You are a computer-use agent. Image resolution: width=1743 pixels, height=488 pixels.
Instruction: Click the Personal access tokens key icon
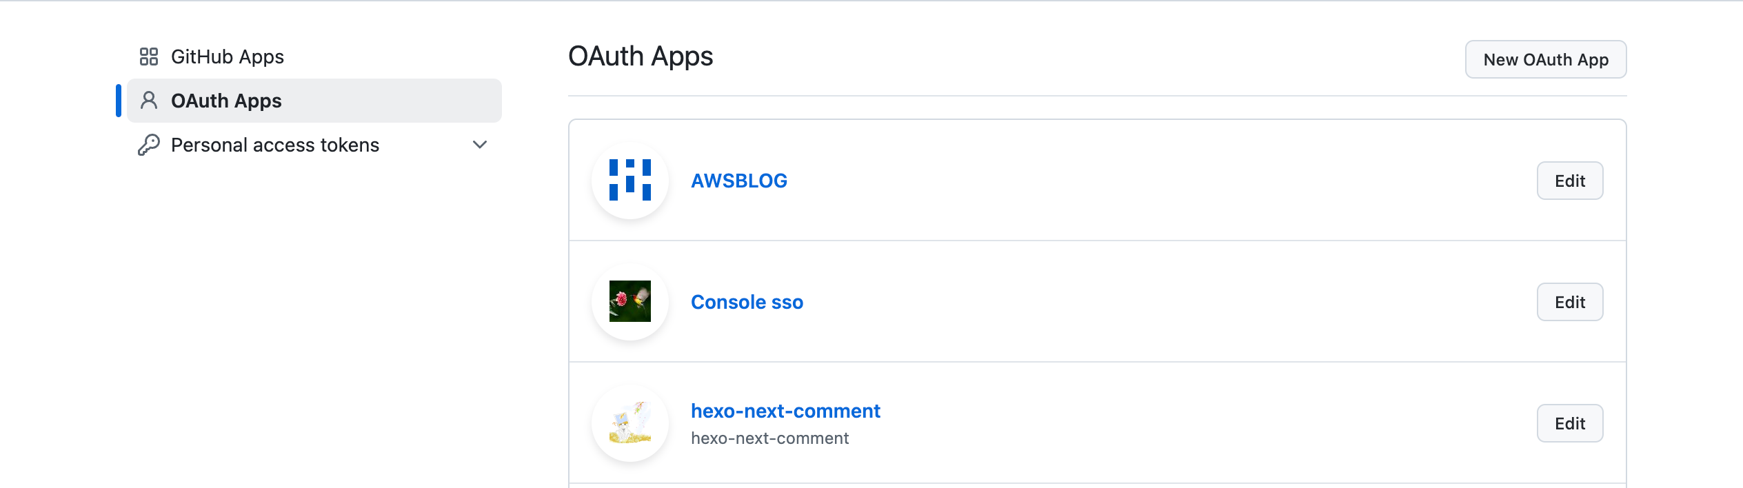pyautogui.click(x=148, y=145)
